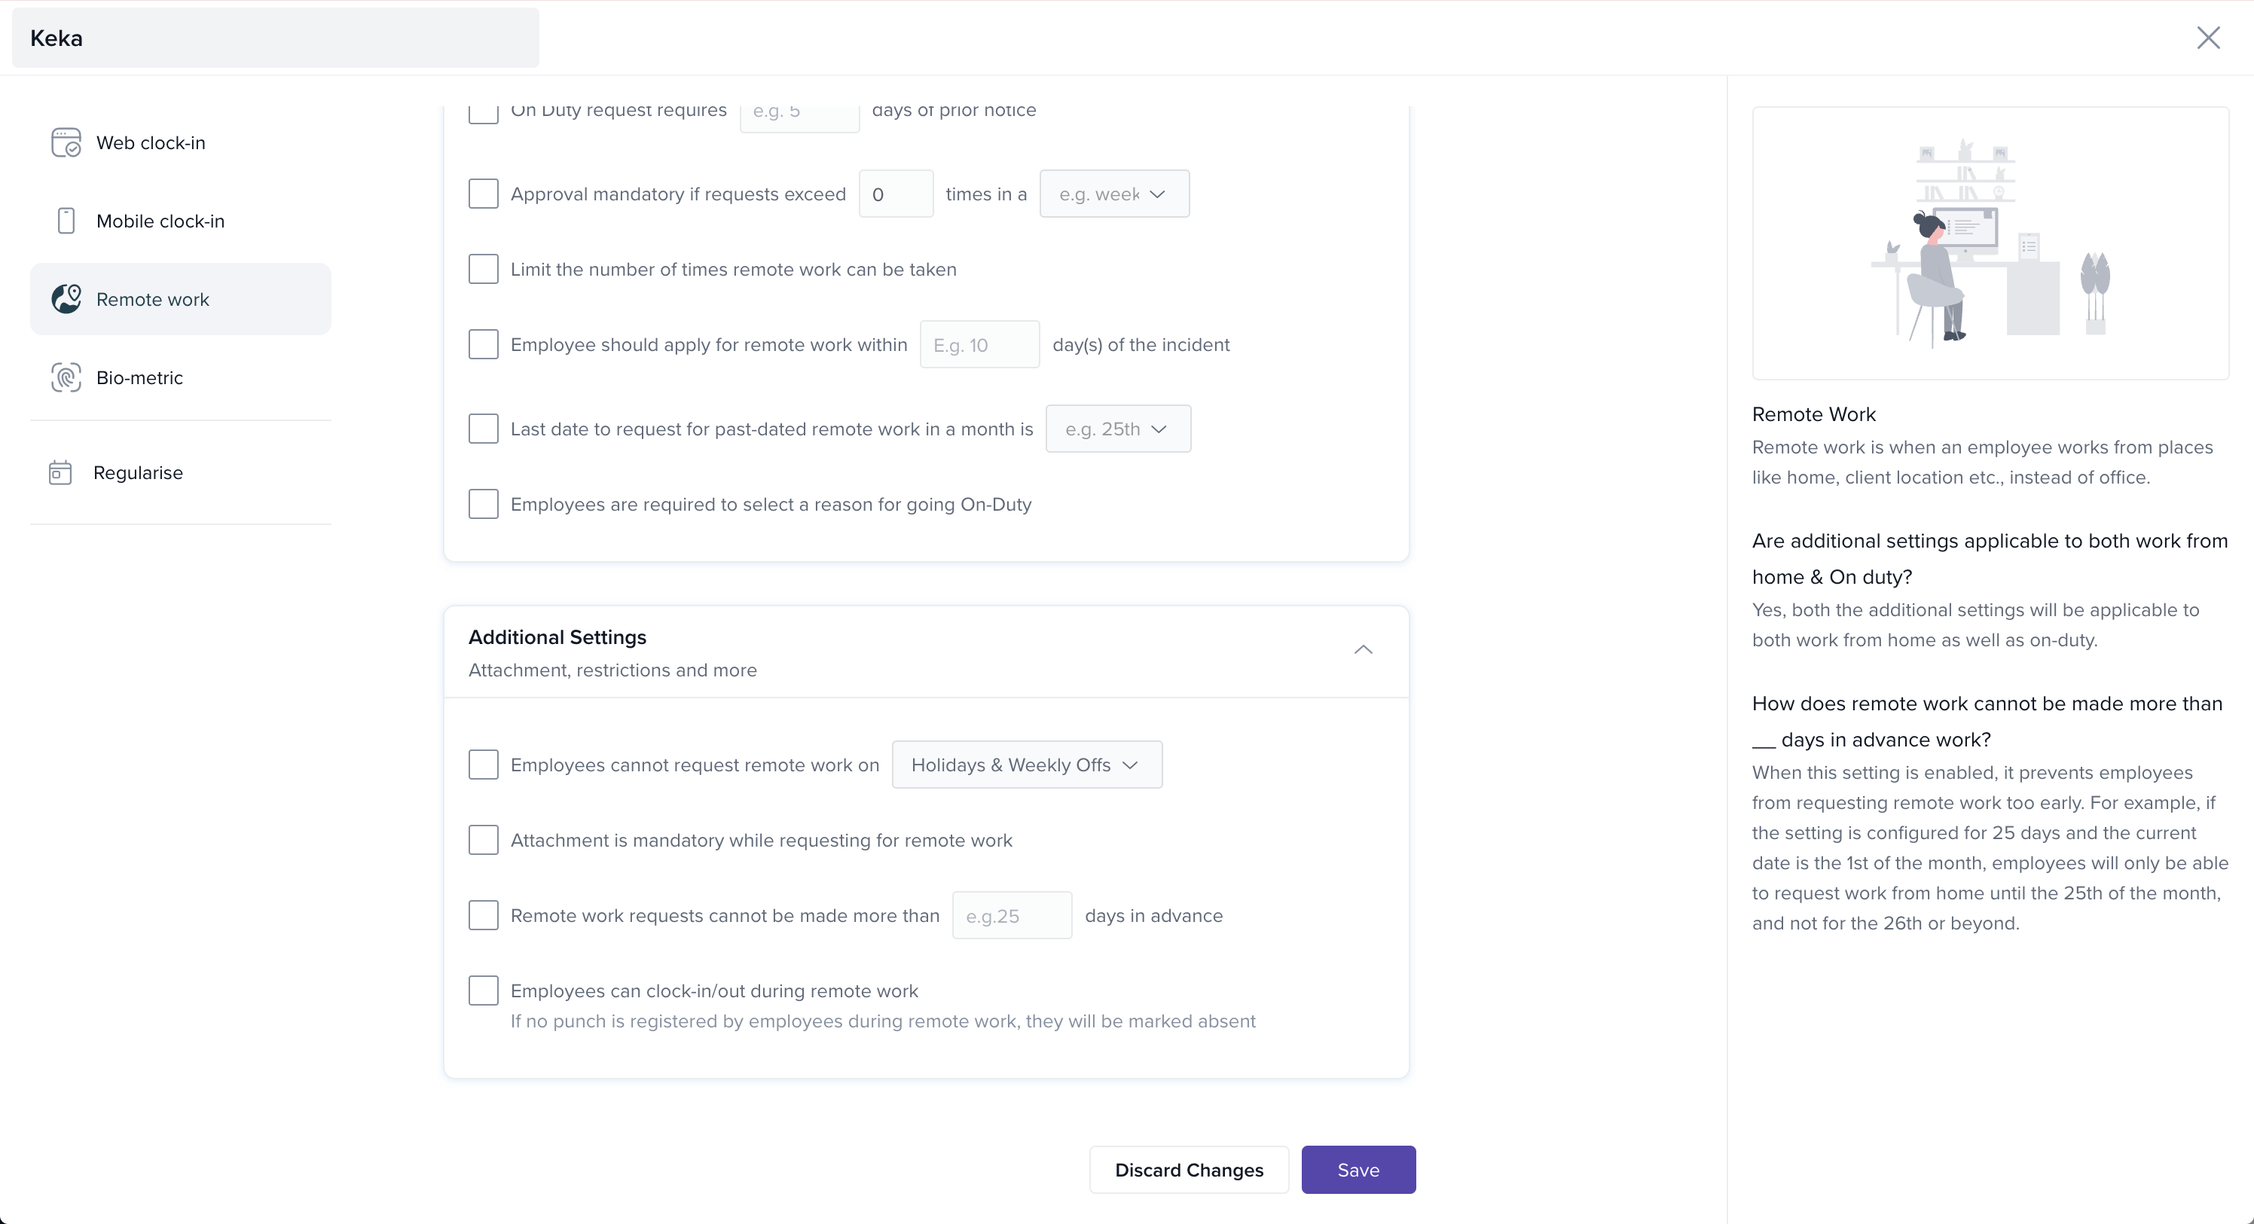Open the e.g. 25th date dropdown
2254x1224 pixels.
[1117, 429]
